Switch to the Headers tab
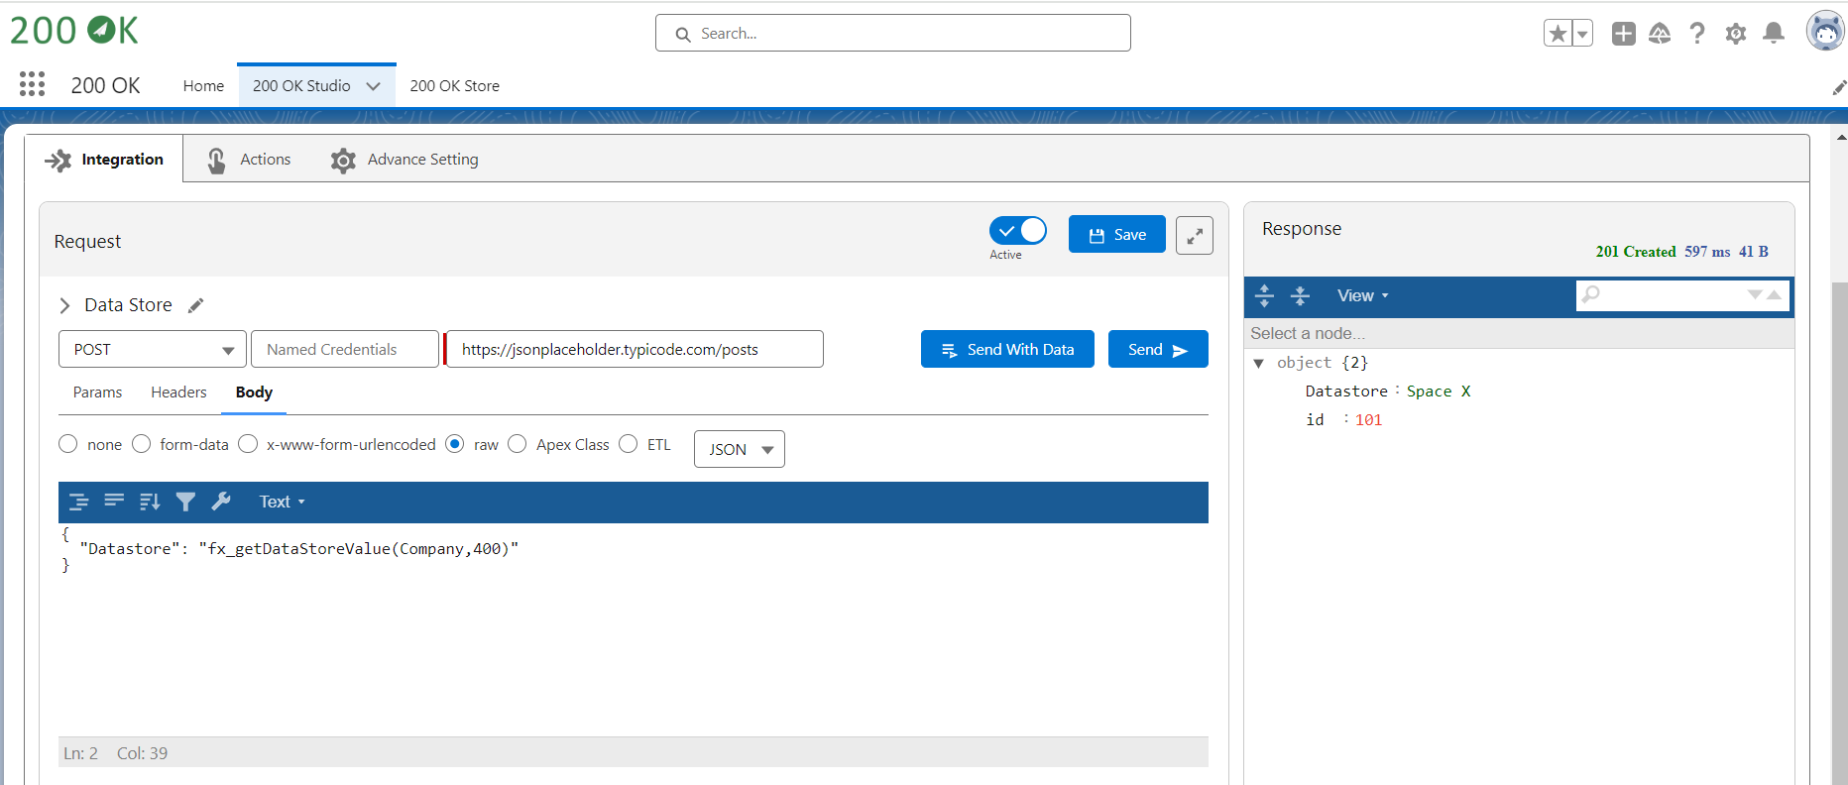The width and height of the screenshot is (1848, 785). tap(178, 392)
